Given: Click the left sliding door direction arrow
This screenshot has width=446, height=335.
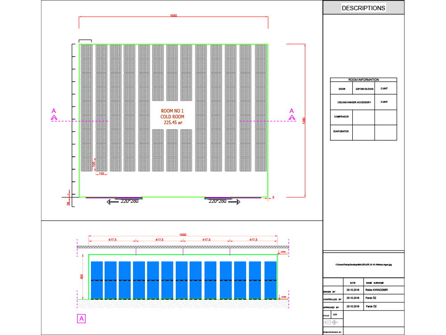Looking at the screenshot, I should tap(113, 202).
